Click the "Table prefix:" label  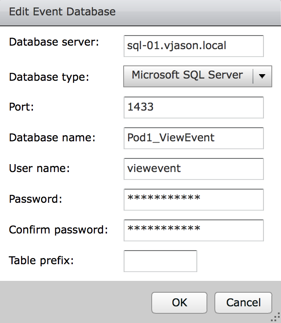[41, 260]
